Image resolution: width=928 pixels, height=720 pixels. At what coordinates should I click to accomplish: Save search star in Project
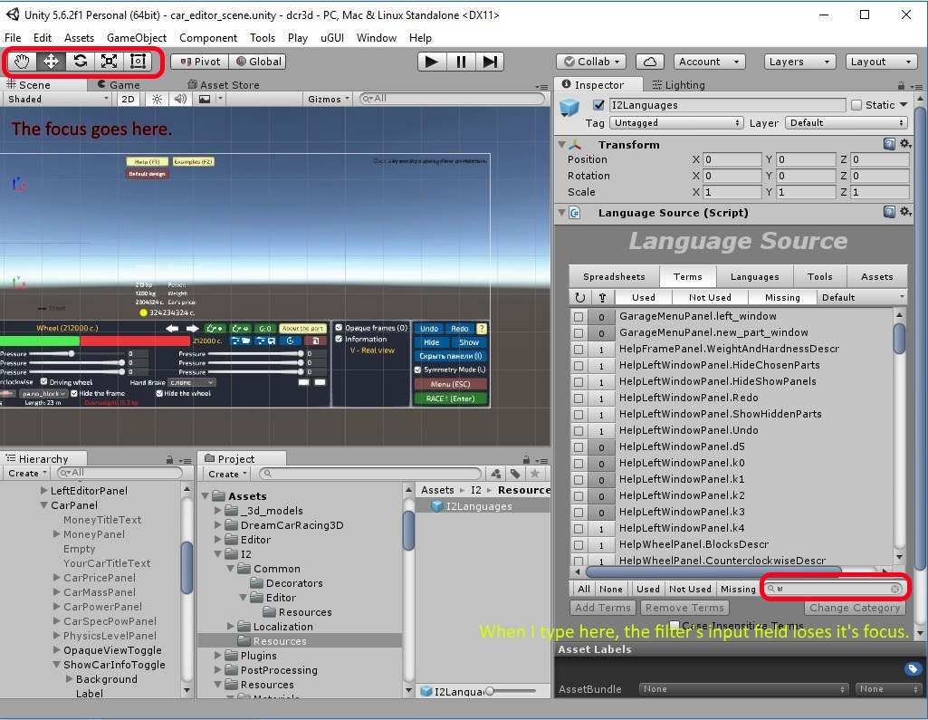tap(535, 474)
